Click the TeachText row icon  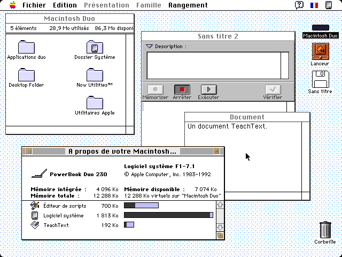[x=35, y=225]
